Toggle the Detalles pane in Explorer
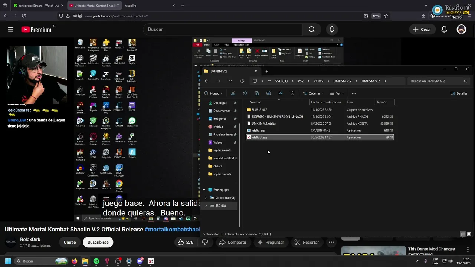Viewport: 475px width, 267px height. pyautogui.click(x=459, y=93)
